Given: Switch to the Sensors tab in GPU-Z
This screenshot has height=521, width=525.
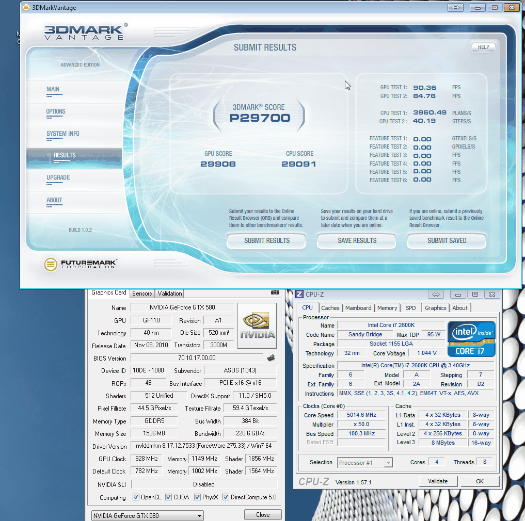Looking at the screenshot, I should click(142, 294).
